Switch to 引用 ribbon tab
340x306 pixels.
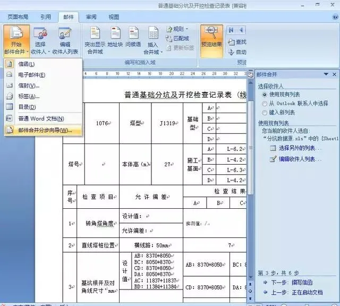[x=46, y=17]
